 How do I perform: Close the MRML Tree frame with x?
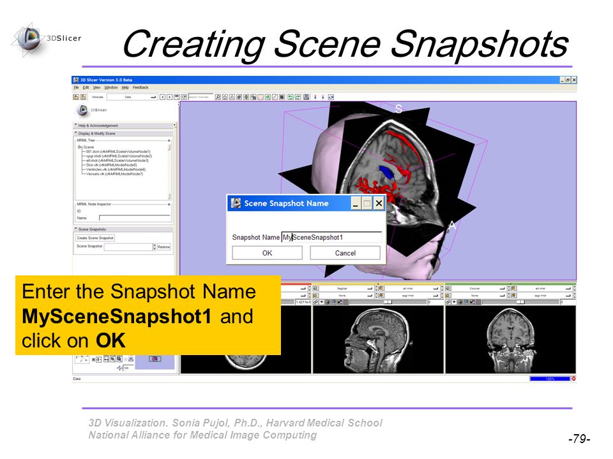[x=169, y=140]
